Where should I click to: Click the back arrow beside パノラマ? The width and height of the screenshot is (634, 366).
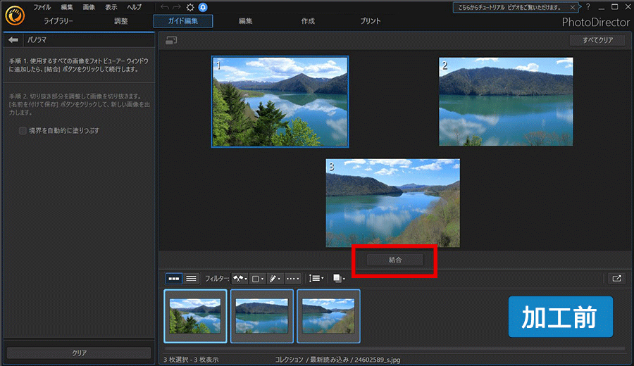coord(13,40)
